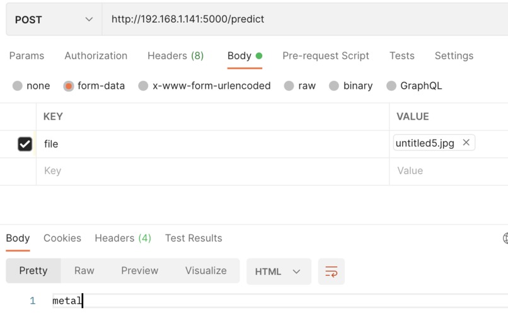The image size is (508, 329).
Task: Remove untitled5.jpg with the X icon
Action: 466,142
